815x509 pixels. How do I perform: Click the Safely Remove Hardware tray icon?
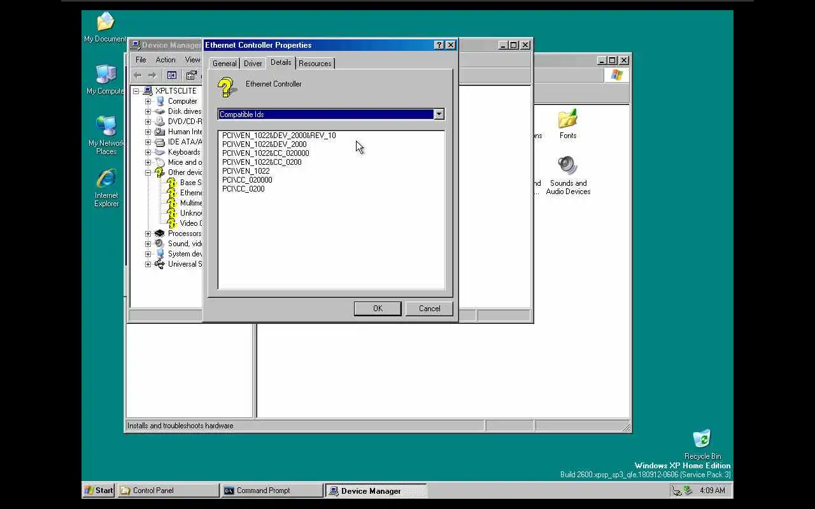(x=688, y=491)
